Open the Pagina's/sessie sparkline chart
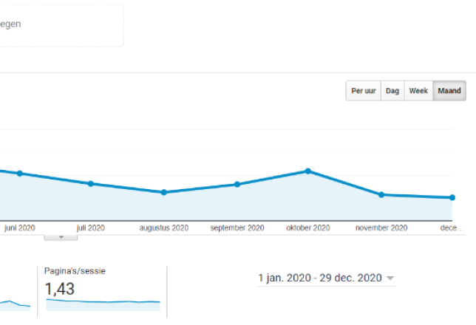Image resolution: width=476 pixels, height=325 pixels. click(x=103, y=302)
